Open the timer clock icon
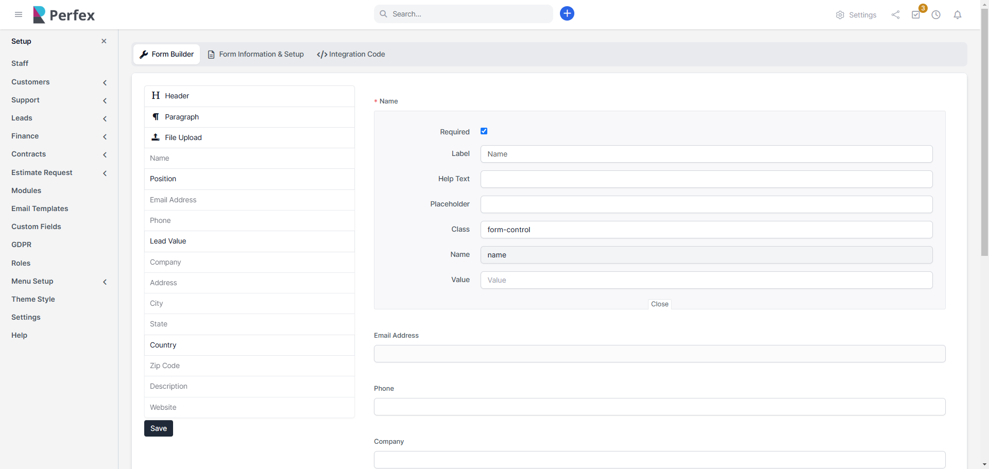The width and height of the screenshot is (989, 469). point(936,15)
